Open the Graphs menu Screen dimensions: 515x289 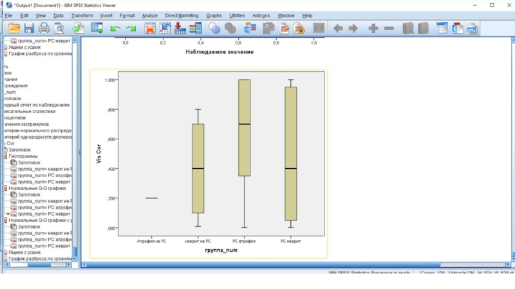[x=214, y=15]
